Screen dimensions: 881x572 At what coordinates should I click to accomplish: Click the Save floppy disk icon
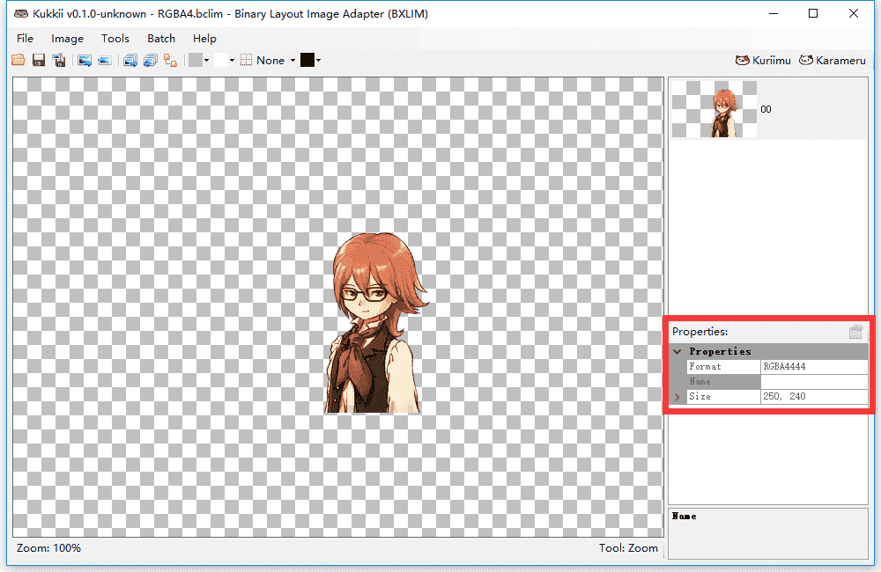(38, 60)
